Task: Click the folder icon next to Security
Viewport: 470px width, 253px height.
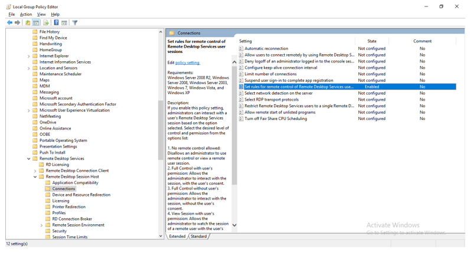Action: (48, 231)
